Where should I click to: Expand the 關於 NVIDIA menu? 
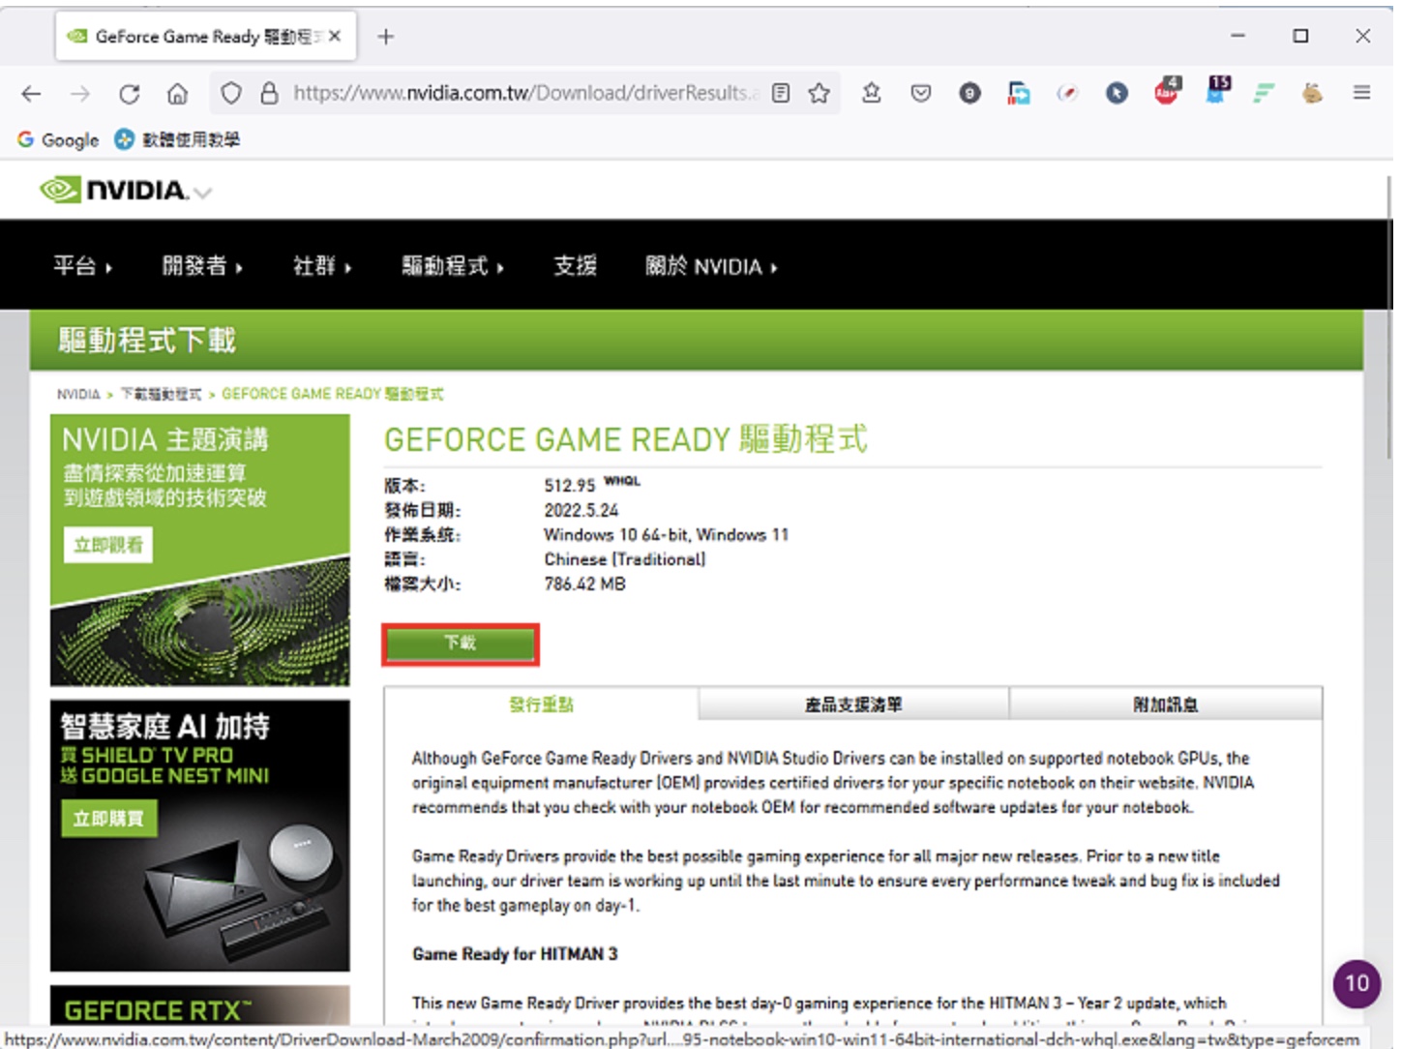coord(711,266)
